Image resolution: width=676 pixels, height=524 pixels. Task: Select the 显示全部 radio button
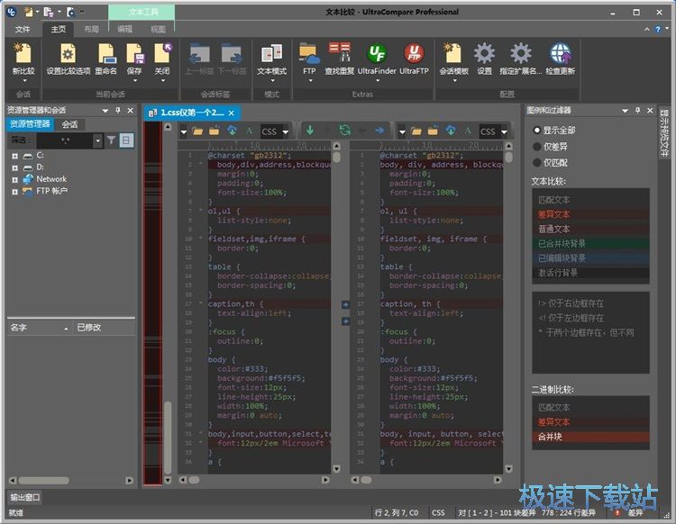(537, 131)
